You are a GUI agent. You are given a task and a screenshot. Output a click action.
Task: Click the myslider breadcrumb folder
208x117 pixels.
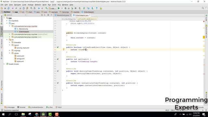[75, 12]
